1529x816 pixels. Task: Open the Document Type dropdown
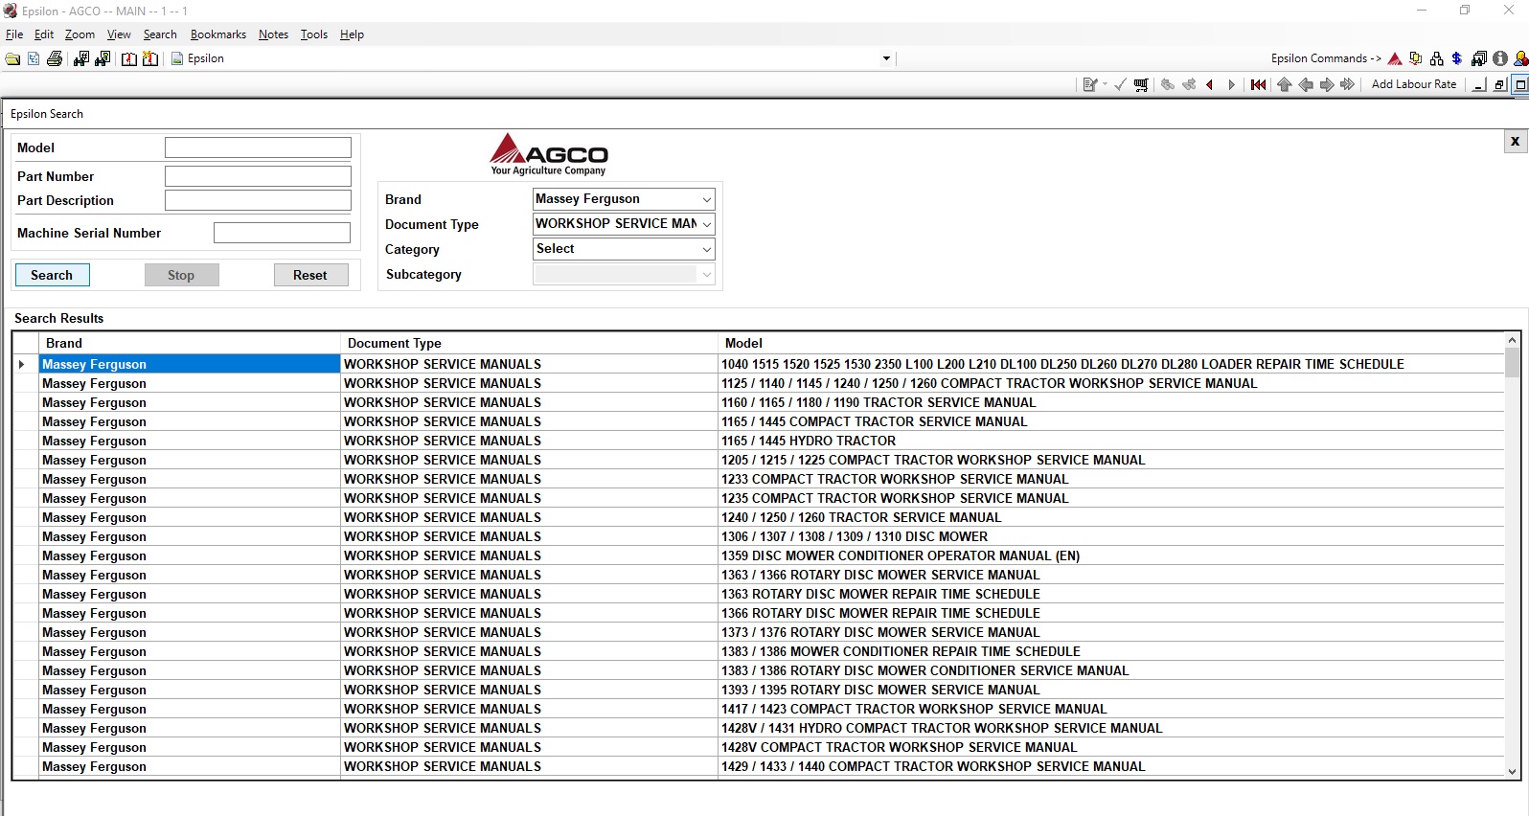(707, 224)
